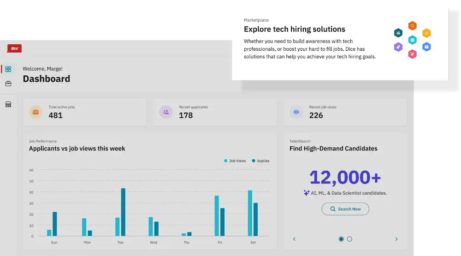Toggle the Job Views legend item
This screenshot has width=461, height=256.
(235, 161)
